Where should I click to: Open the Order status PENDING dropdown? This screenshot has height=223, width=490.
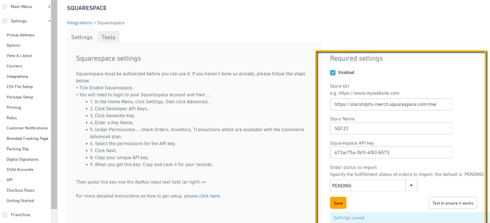[x=373, y=186]
